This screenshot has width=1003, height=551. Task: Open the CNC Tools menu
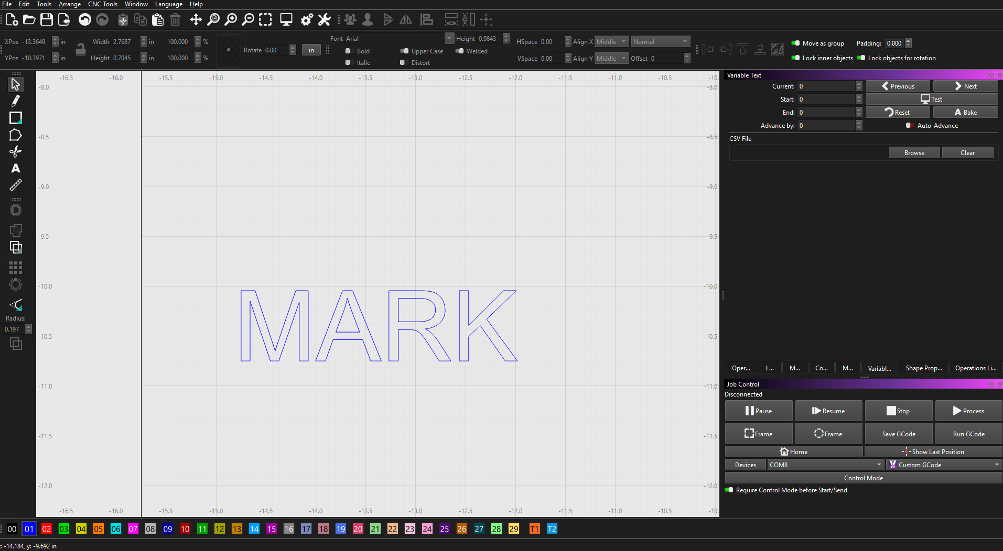pos(103,4)
